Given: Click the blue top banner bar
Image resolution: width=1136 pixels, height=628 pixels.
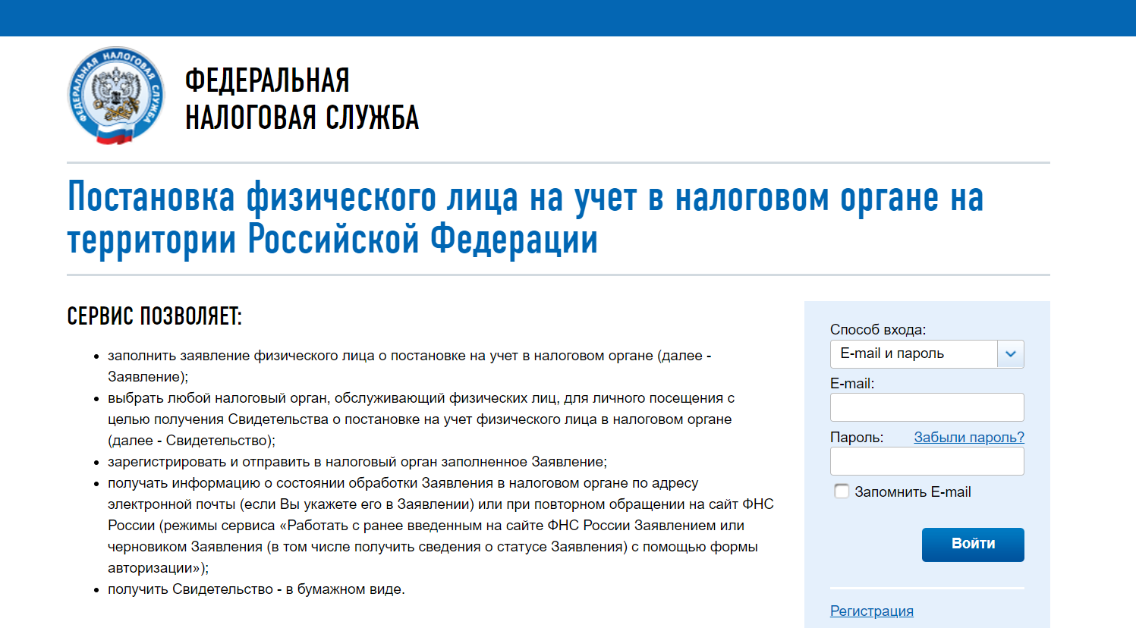Looking at the screenshot, I should [568, 17].
